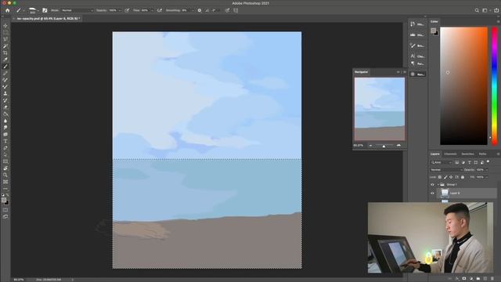Click Navigator zoom in button
The image size is (501, 282).
pyautogui.click(x=398, y=146)
